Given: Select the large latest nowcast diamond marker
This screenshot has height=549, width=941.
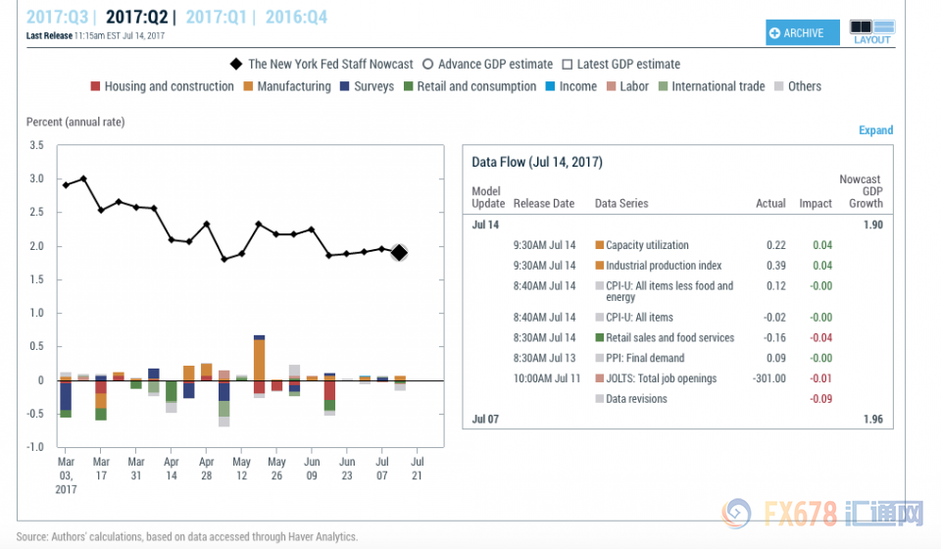Looking at the screenshot, I should point(399,253).
